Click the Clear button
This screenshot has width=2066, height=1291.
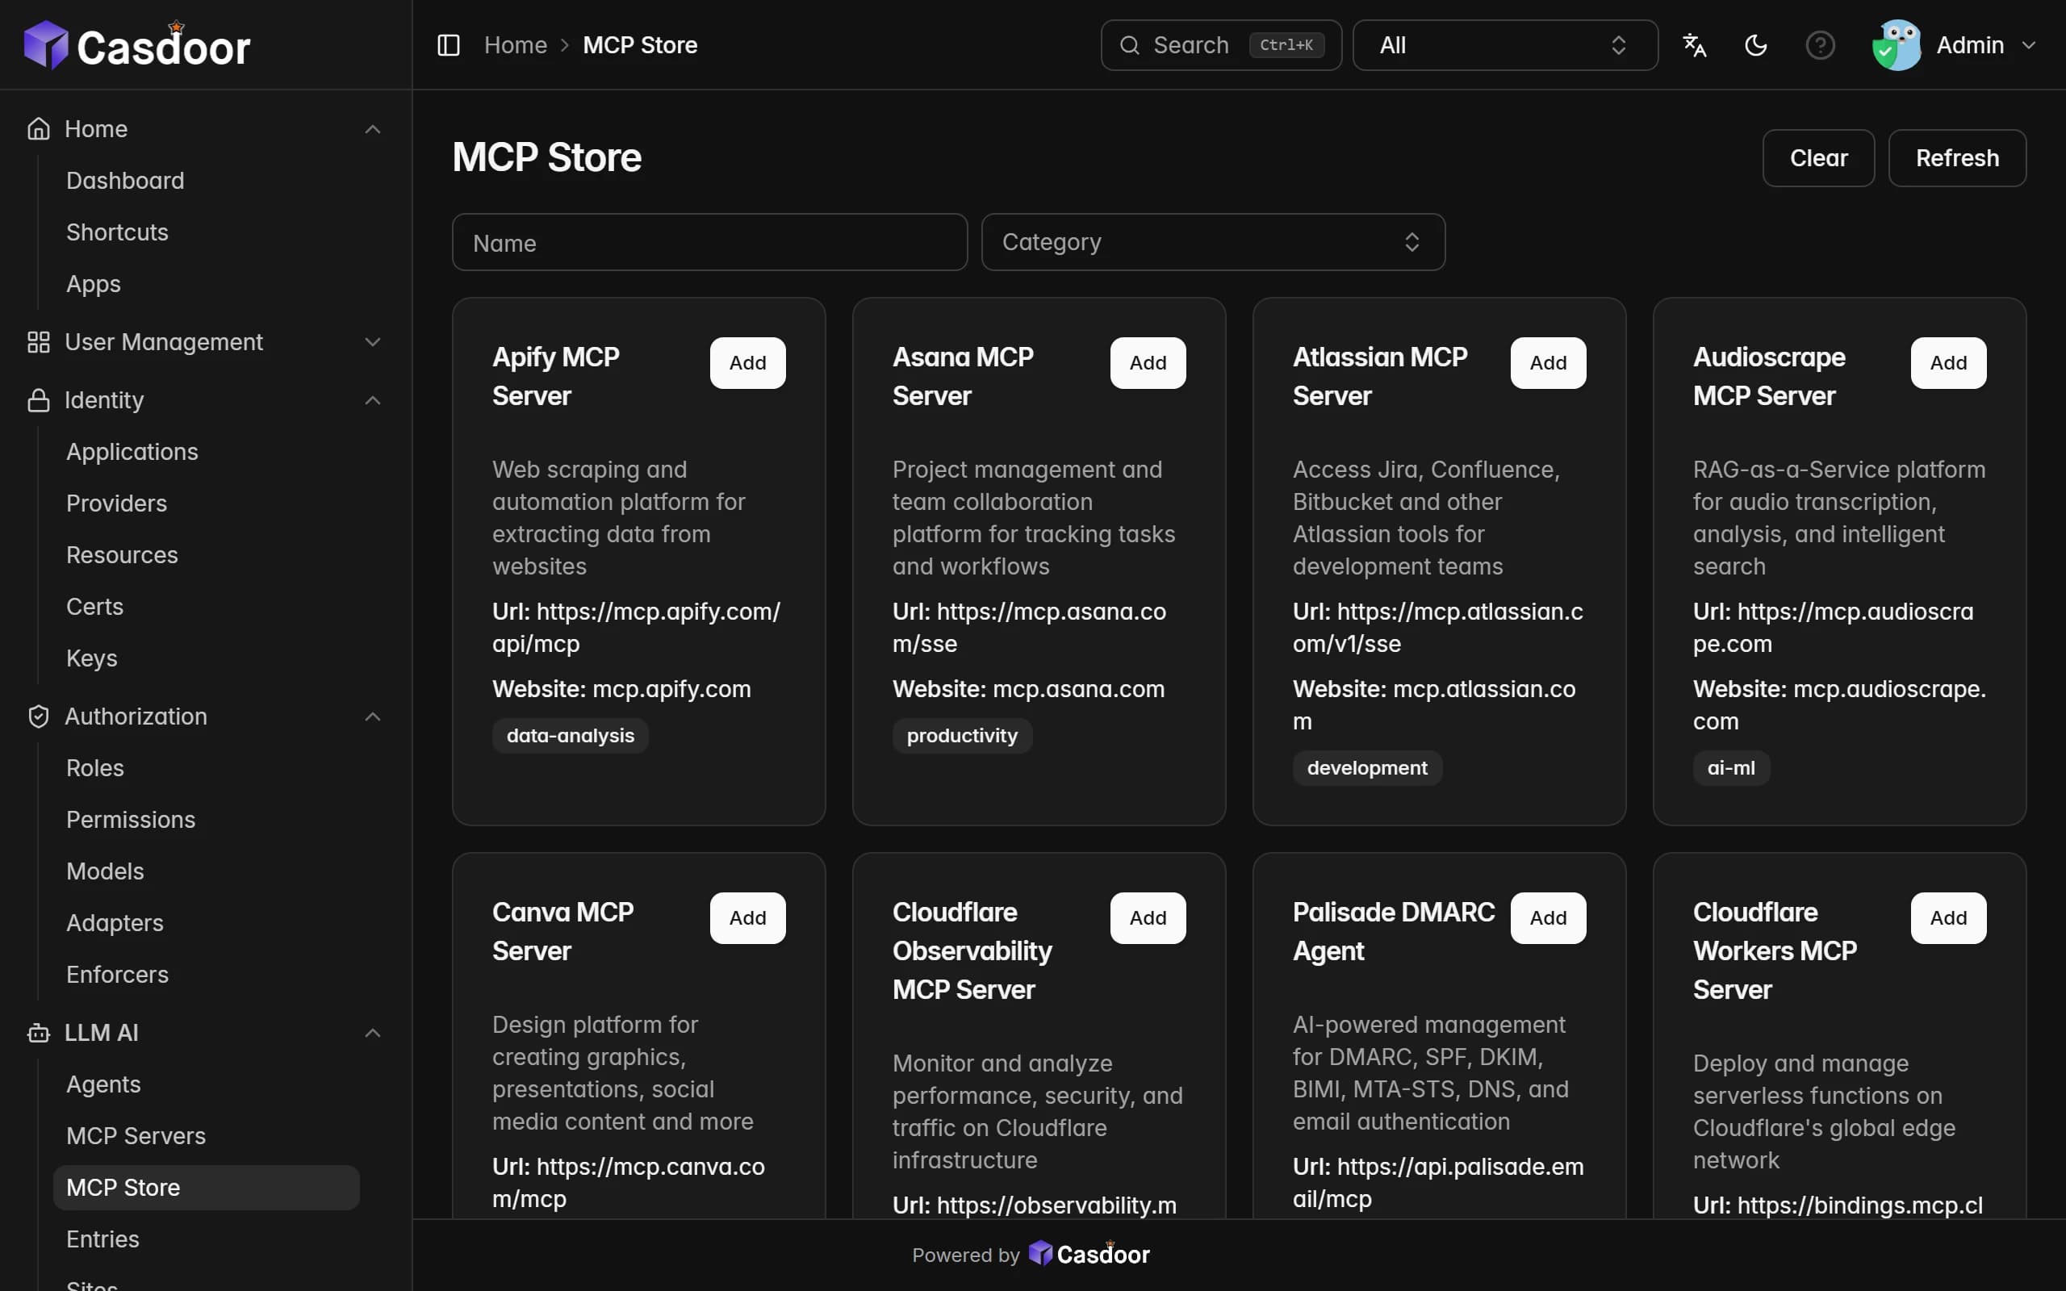[x=1818, y=158]
